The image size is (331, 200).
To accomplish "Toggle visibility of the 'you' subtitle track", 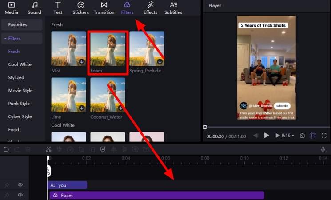I will [20, 185].
